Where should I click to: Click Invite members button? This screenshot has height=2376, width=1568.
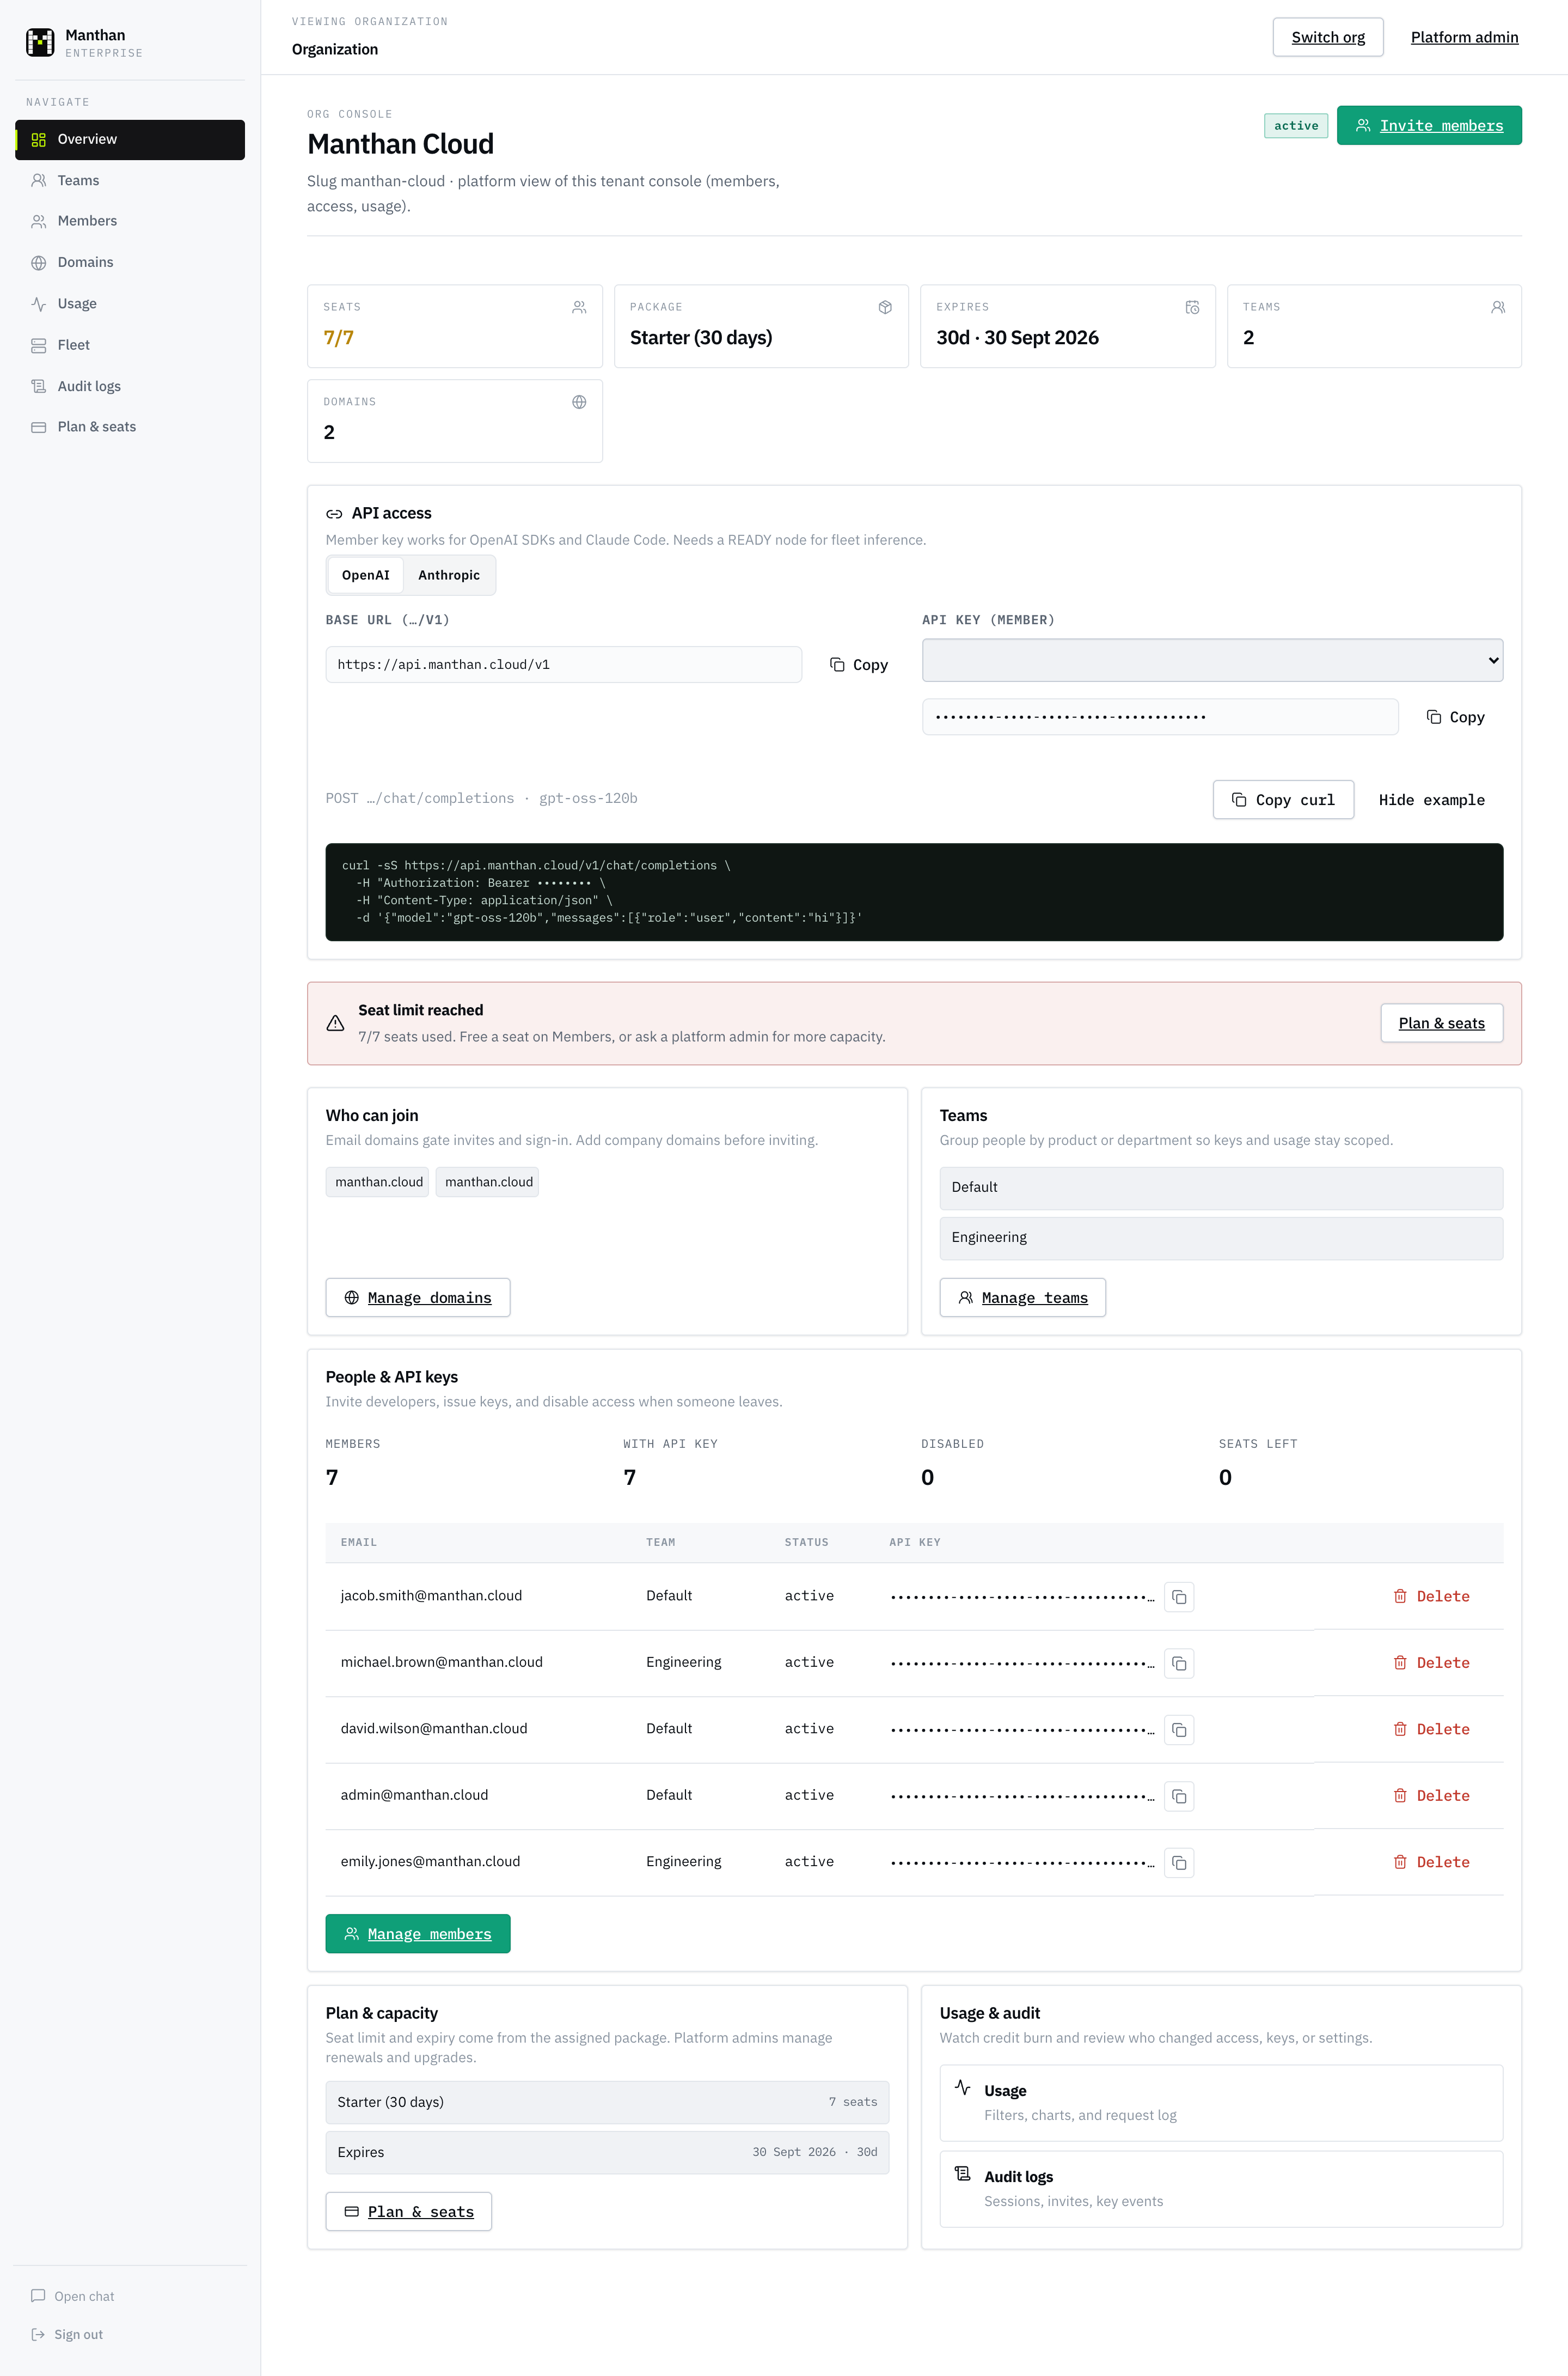coord(1429,125)
